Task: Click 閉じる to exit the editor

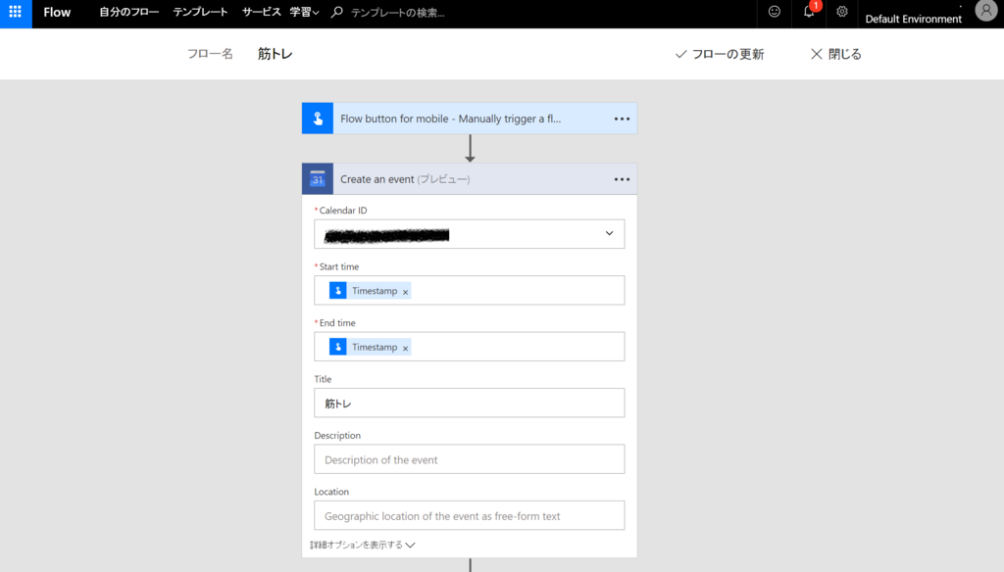Action: click(x=834, y=53)
